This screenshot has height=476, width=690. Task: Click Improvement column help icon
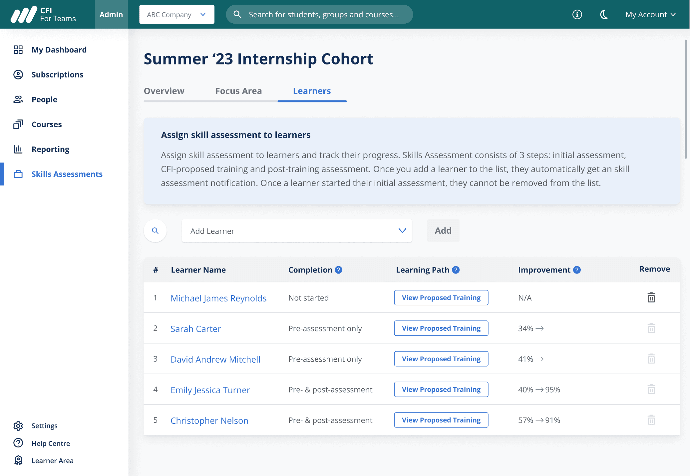(x=577, y=270)
